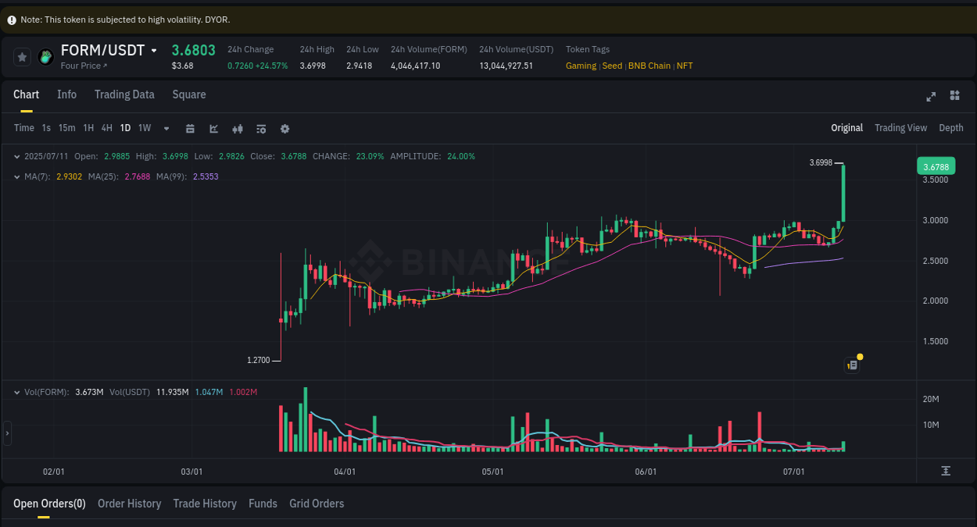977x527 pixels.
Task: Open the candlestick comparison icon
Action: click(x=237, y=128)
